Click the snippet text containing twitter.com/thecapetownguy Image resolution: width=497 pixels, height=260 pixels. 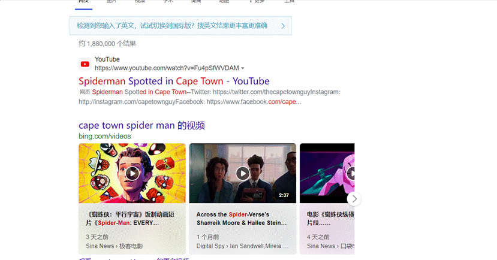tap(209, 97)
